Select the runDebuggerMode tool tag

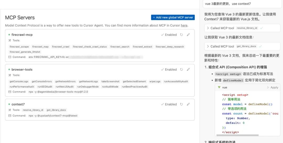88,87
